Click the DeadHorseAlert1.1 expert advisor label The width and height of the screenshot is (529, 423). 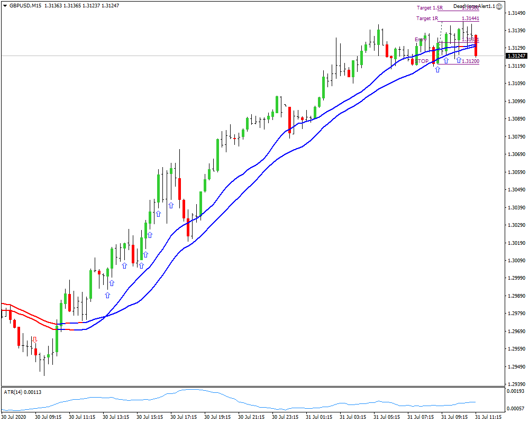475,6
